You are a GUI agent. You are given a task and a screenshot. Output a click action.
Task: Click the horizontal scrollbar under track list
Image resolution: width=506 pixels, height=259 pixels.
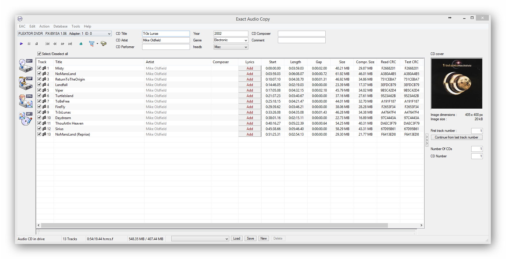tap(214, 225)
